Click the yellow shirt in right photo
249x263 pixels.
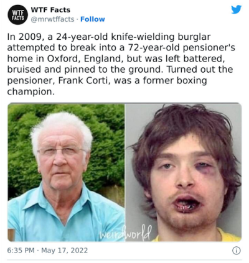229,235
